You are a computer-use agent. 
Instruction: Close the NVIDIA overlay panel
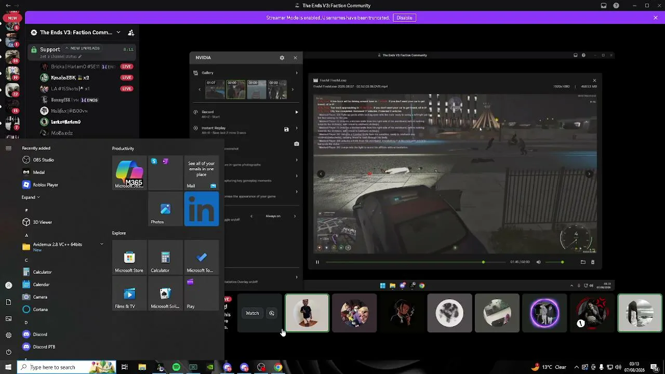[x=295, y=58]
